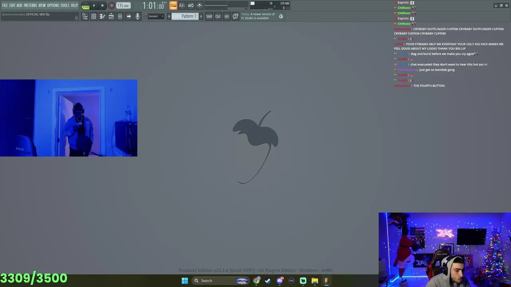Image resolution: width=511 pixels, height=287 pixels.
Task: Open the ADD menu
Action: point(19,5)
